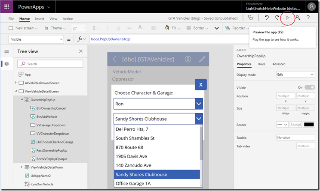
Task: Click the black border color swatch
Action: 309,125
